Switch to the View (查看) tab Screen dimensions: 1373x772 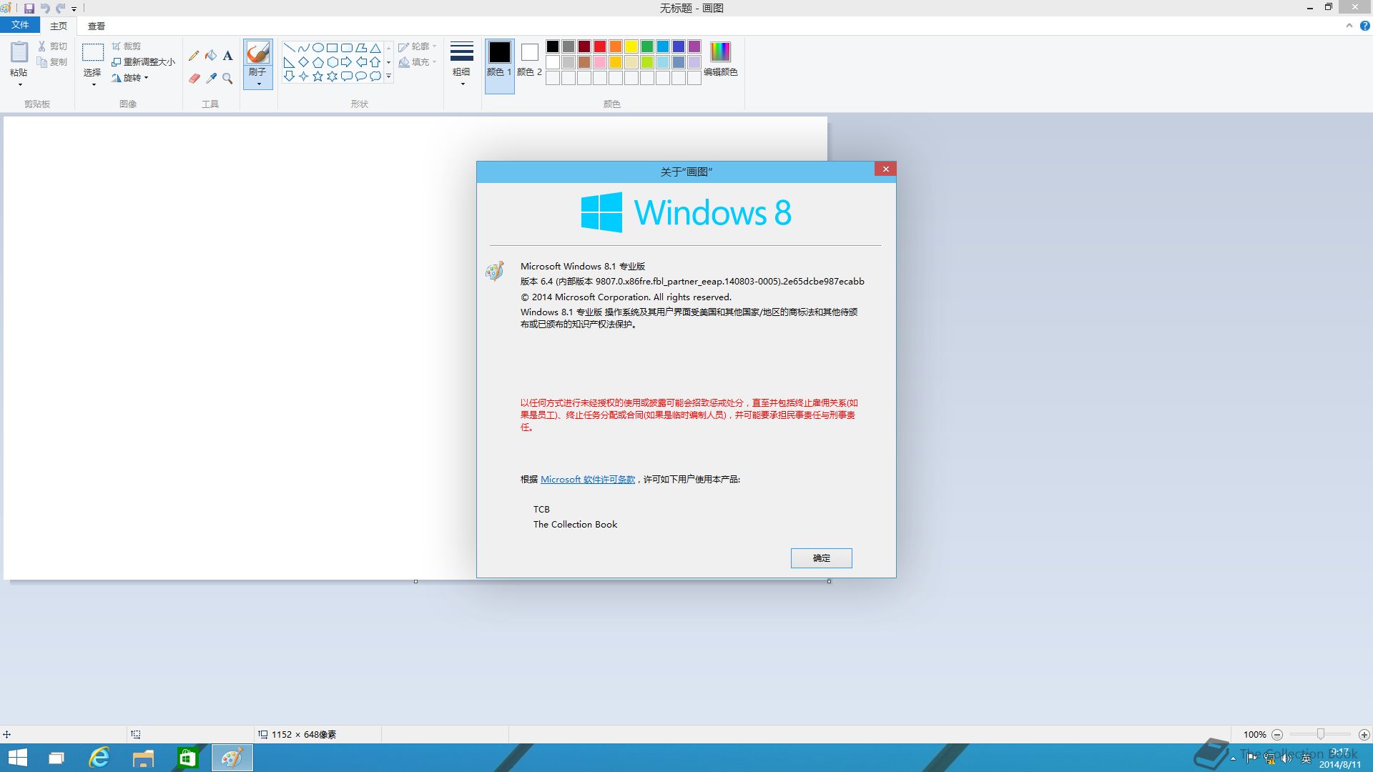coord(97,26)
